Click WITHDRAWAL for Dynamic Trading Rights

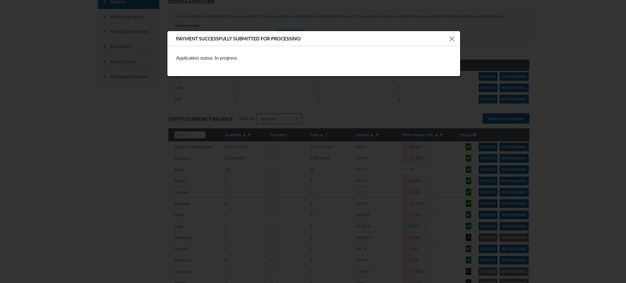point(514,147)
